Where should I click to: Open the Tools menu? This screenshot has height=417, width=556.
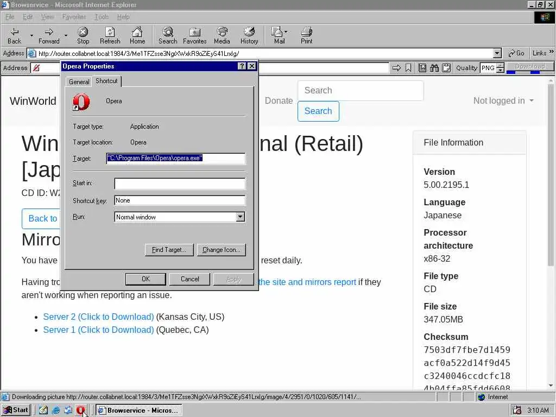102,17
